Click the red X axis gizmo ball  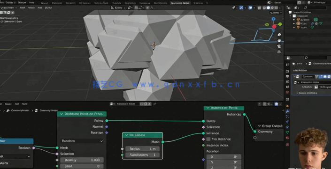(274, 27)
